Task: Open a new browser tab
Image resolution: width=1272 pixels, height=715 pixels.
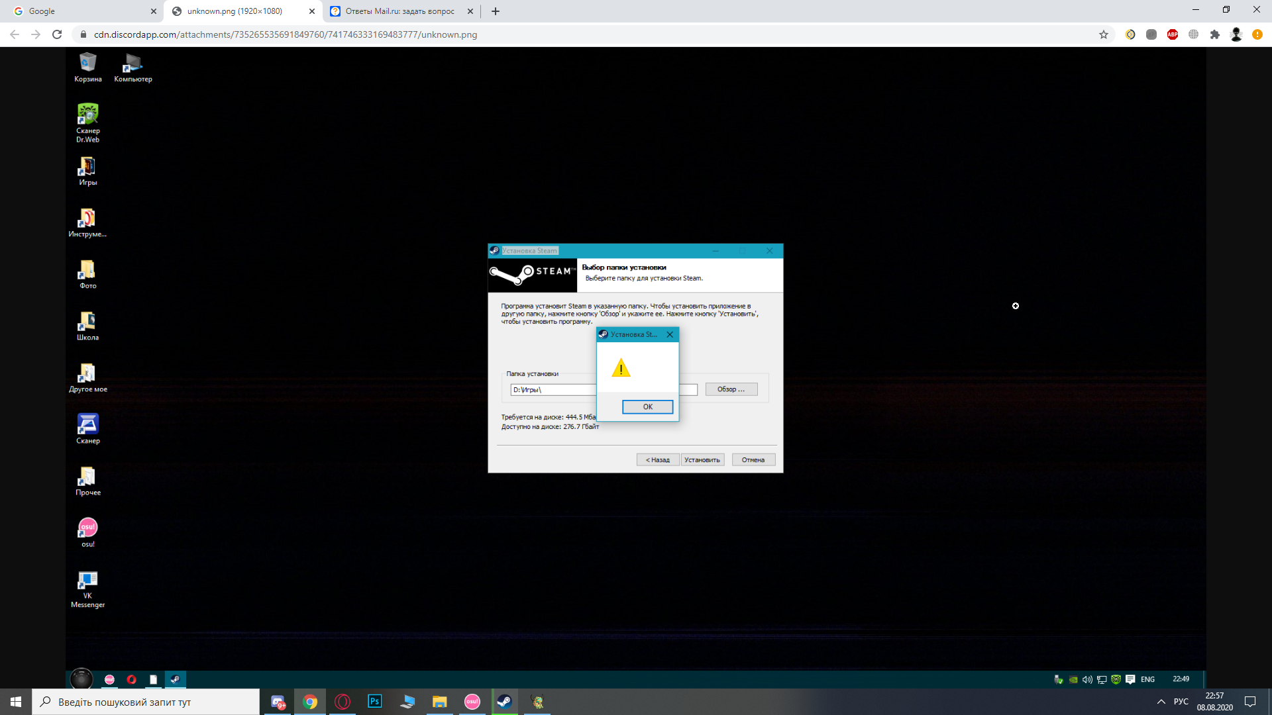Action: coord(496,11)
